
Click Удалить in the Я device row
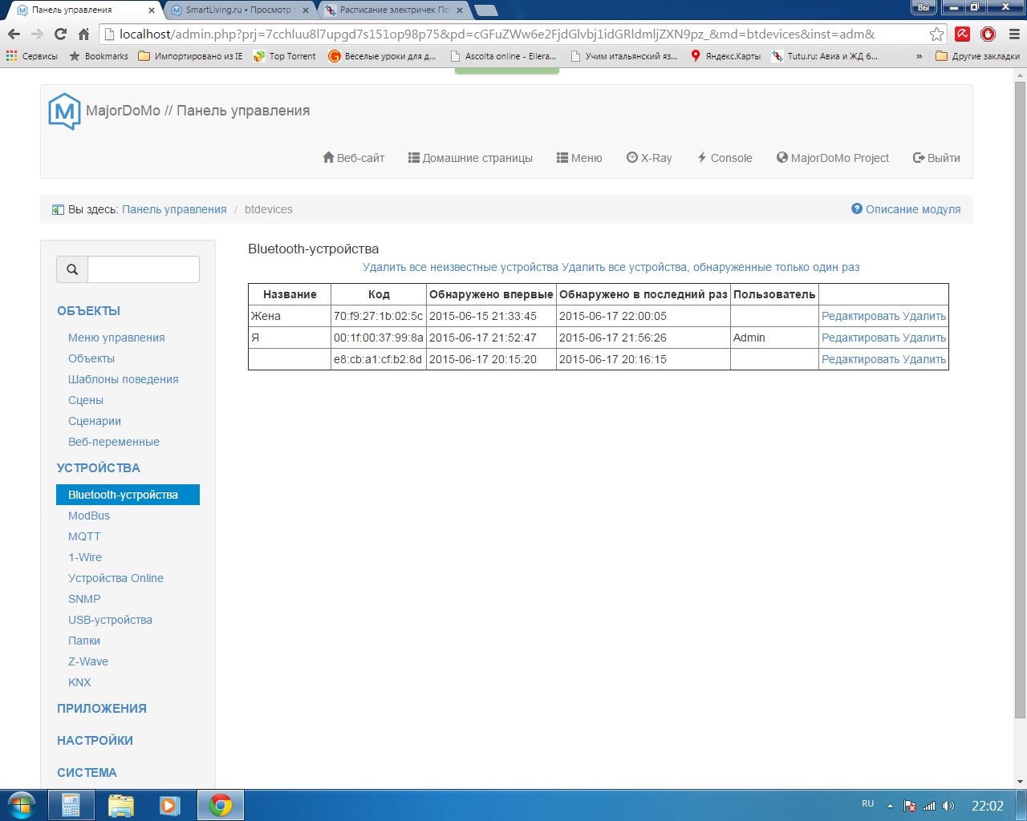click(924, 338)
